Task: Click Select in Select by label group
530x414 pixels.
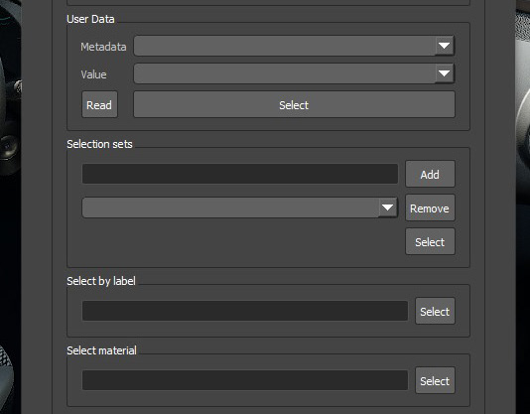Action: click(x=435, y=311)
